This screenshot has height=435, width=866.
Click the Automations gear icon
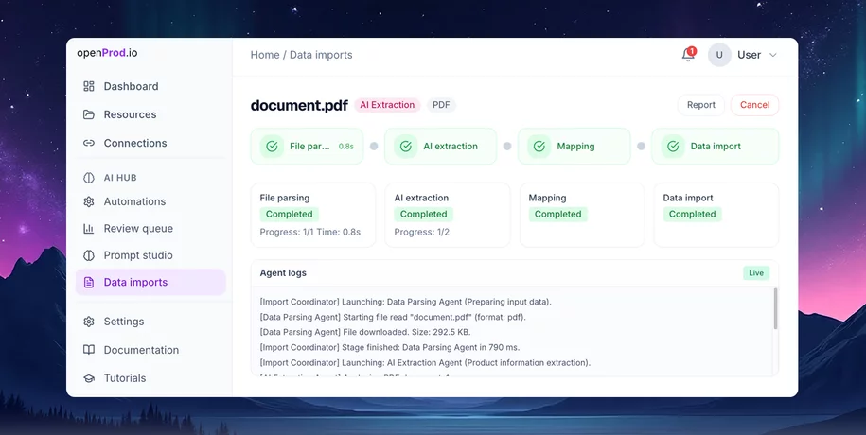[89, 201]
